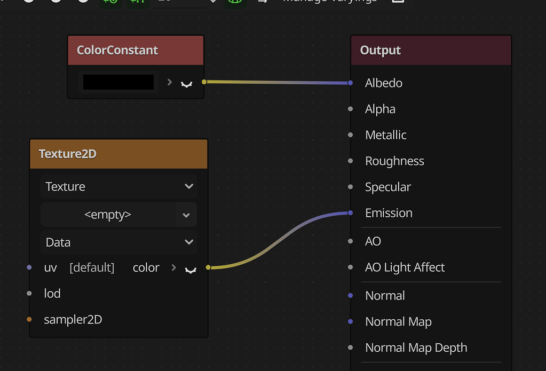Screen dimensions: 546x371
Task: Click the middle white circle toolbar icon
Action: click(x=56, y=2)
